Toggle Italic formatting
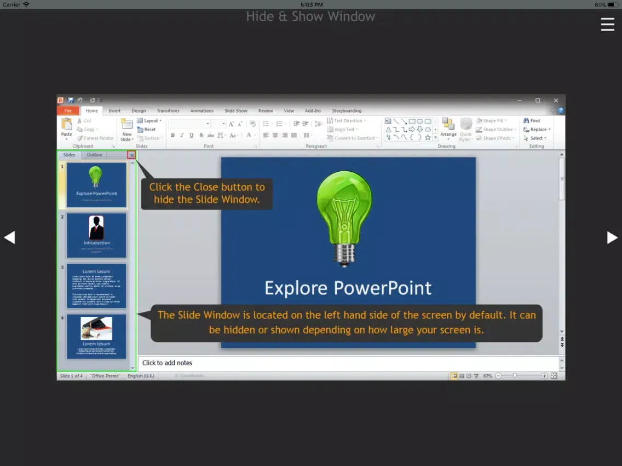The width and height of the screenshot is (622, 466). point(182,135)
